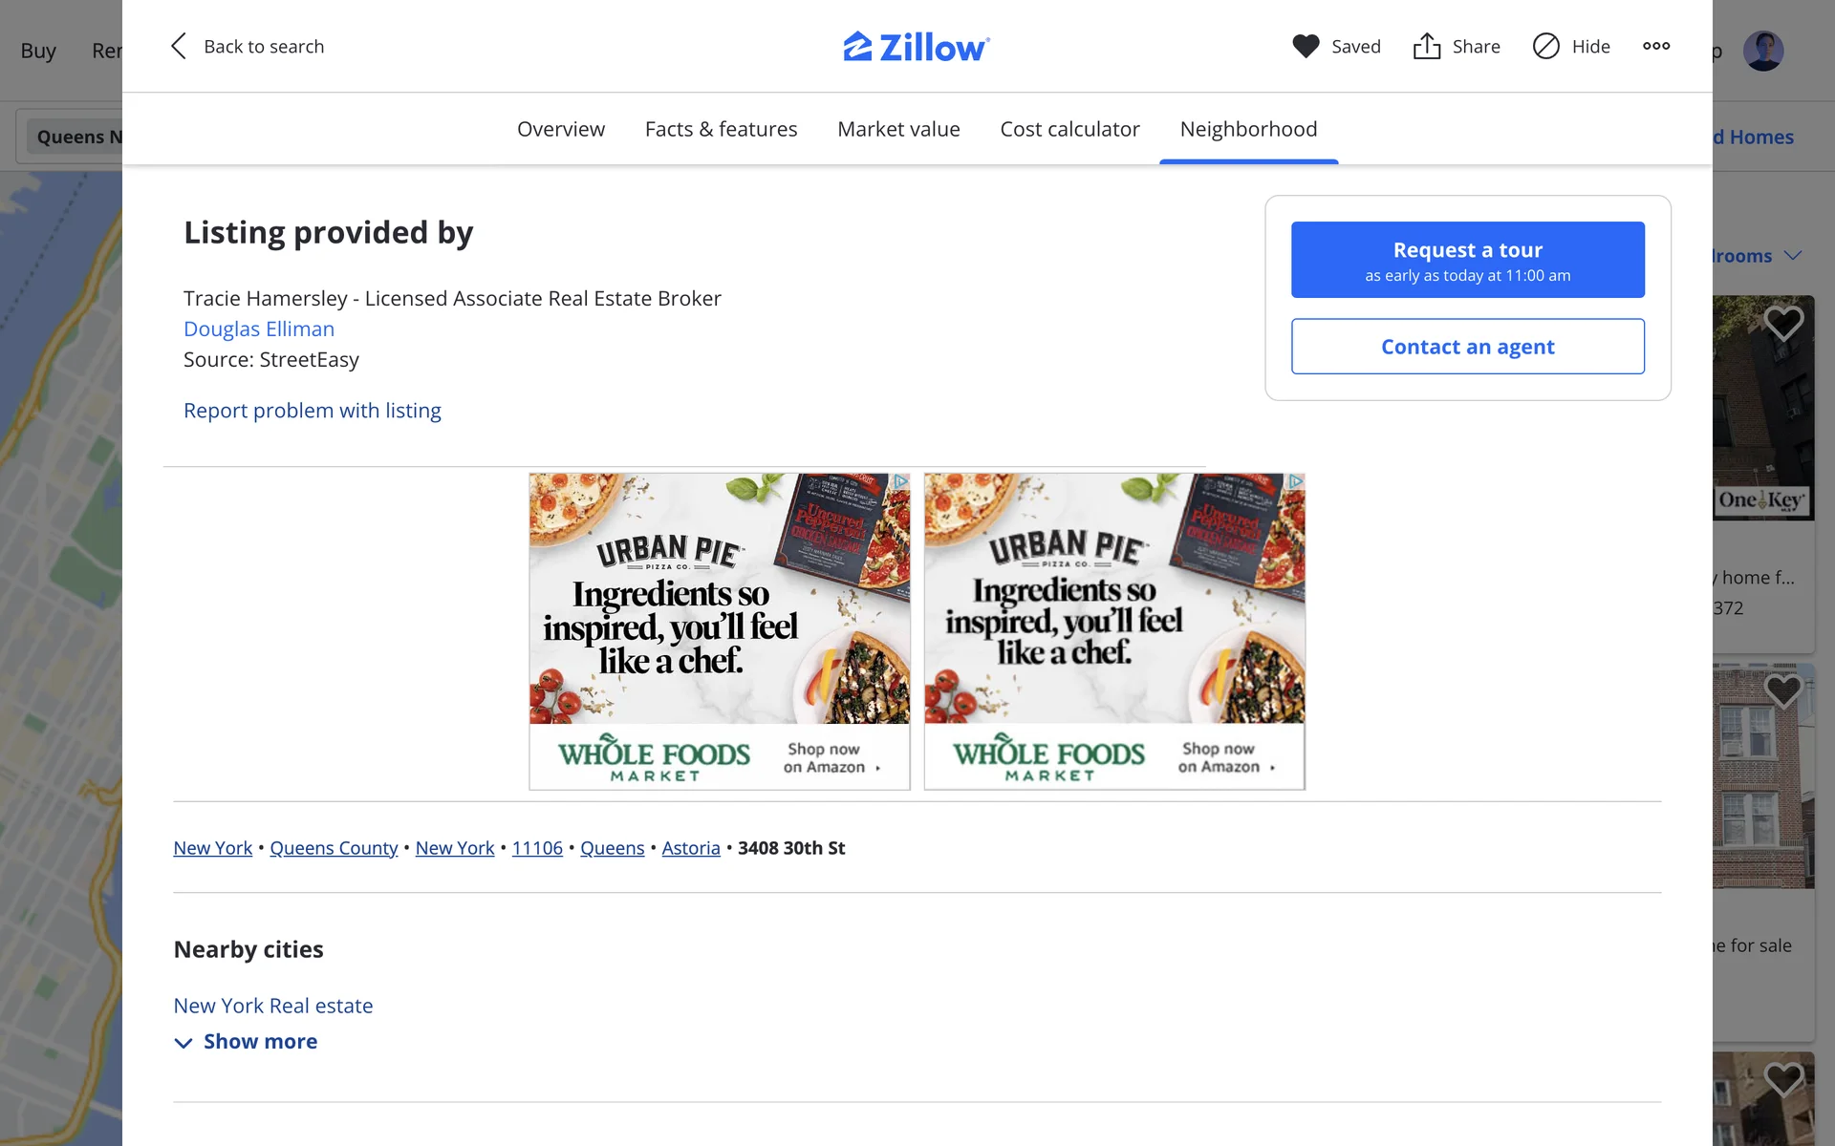Open the bedrooms filter dropdown
1835x1146 pixels.
(1792, 256)
